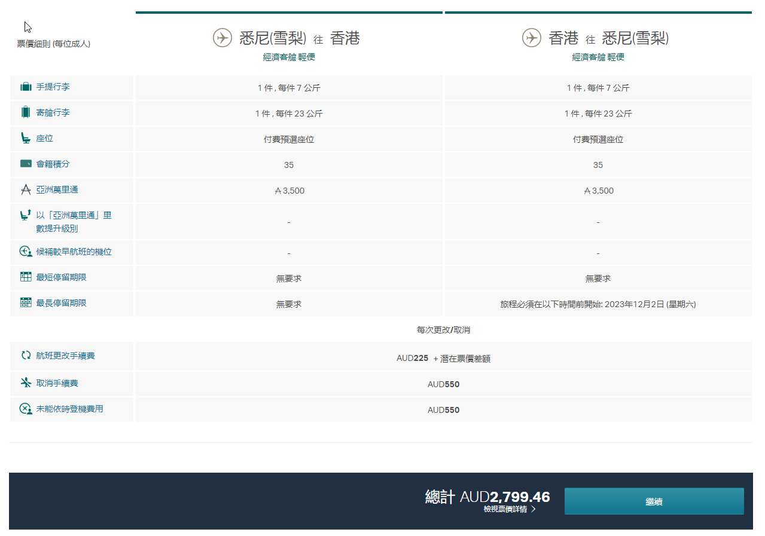The width and height of the screenshot is (765, 536).
Task: Expand fare details using the chevron arrow
Action: pyautogui.click(x=534, y=510)
